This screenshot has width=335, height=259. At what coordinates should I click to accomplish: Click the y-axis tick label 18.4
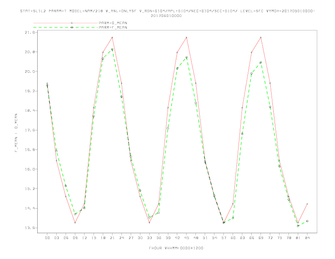coord(30,110)
